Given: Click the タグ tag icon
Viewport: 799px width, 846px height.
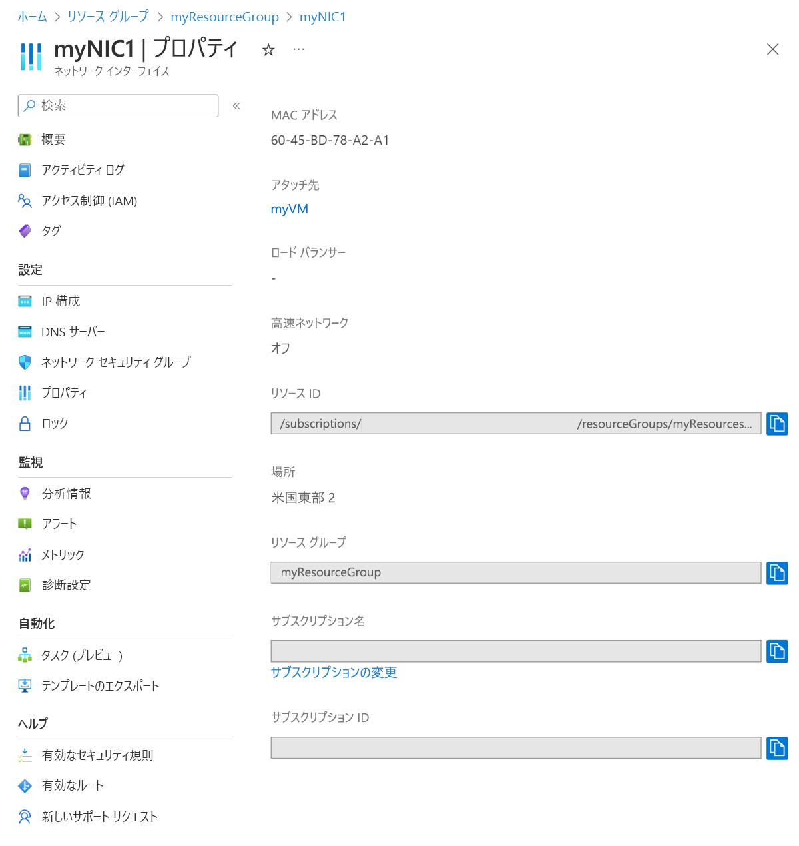Looking at the screenshot, I should 25,231.
